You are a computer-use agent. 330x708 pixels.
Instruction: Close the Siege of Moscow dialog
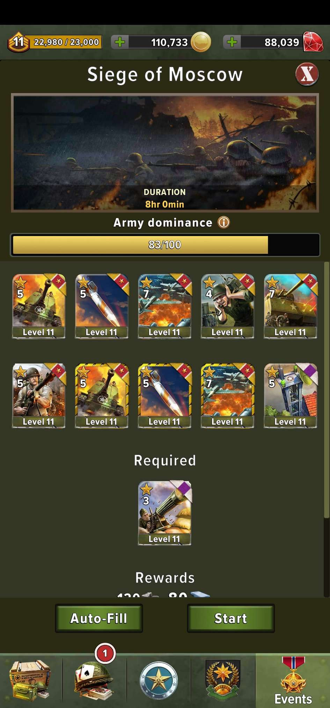point(307,74)
